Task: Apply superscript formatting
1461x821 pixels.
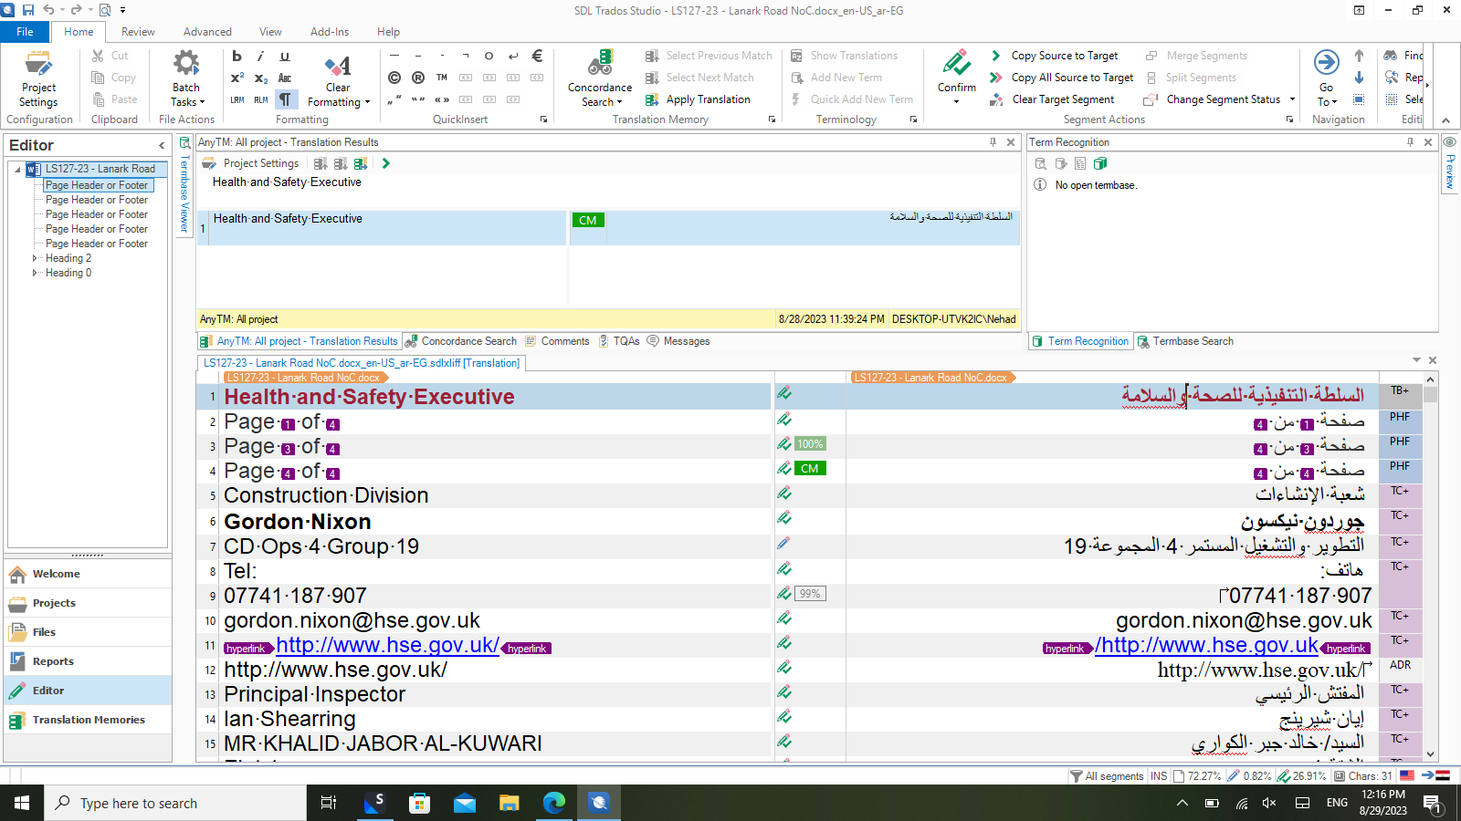Action: click(236, 78)
